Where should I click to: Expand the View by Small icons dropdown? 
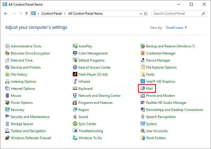177,28
